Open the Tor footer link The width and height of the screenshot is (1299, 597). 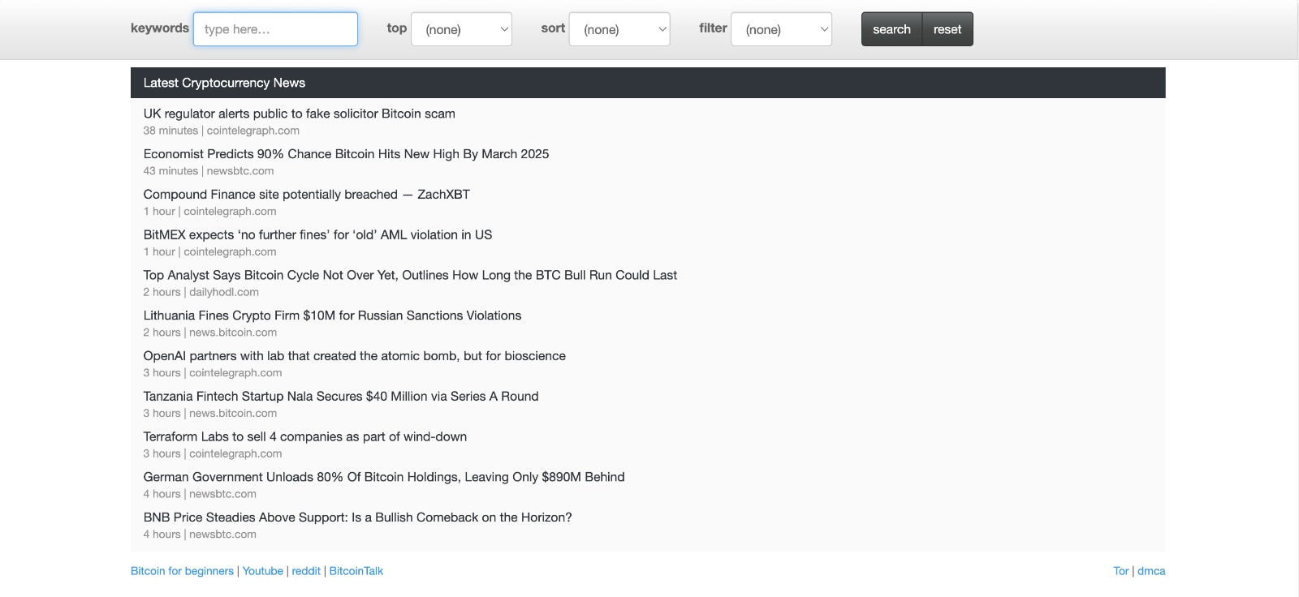[x=1121, y=571]
